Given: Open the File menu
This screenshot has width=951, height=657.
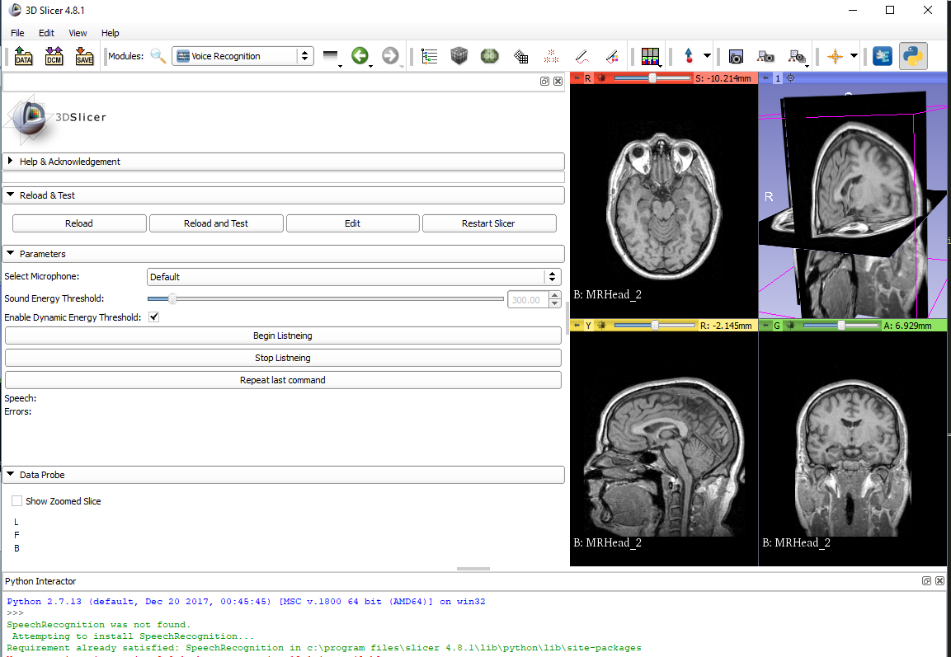Looking at the screenshot, I should [17, 33].
